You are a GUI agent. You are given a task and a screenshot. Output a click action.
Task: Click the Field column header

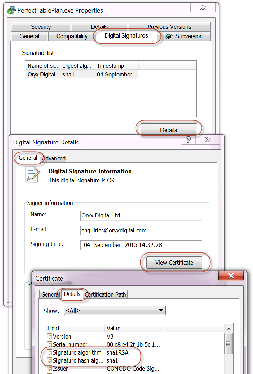click(x=75, y=328)
